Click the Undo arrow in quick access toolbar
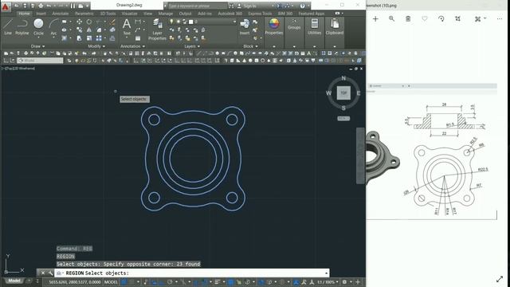 [x=49, y=6]
